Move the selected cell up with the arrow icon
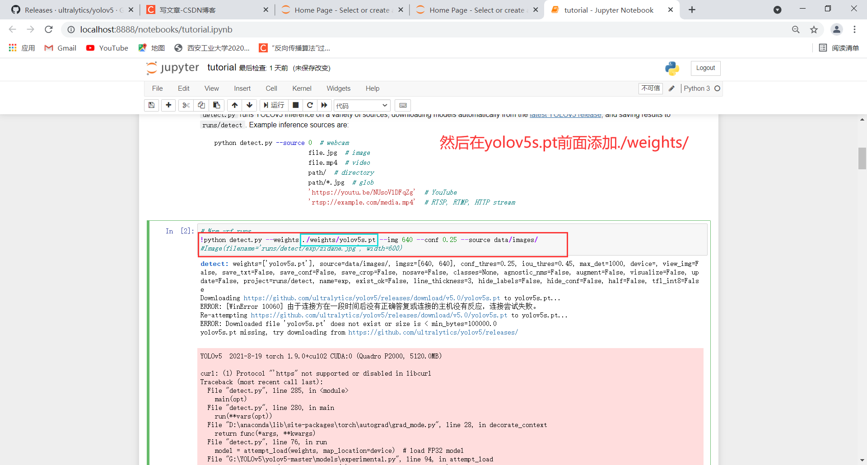The width and height of the screenshot is (867, 465). pyautogui.click(x=234, y=105)
